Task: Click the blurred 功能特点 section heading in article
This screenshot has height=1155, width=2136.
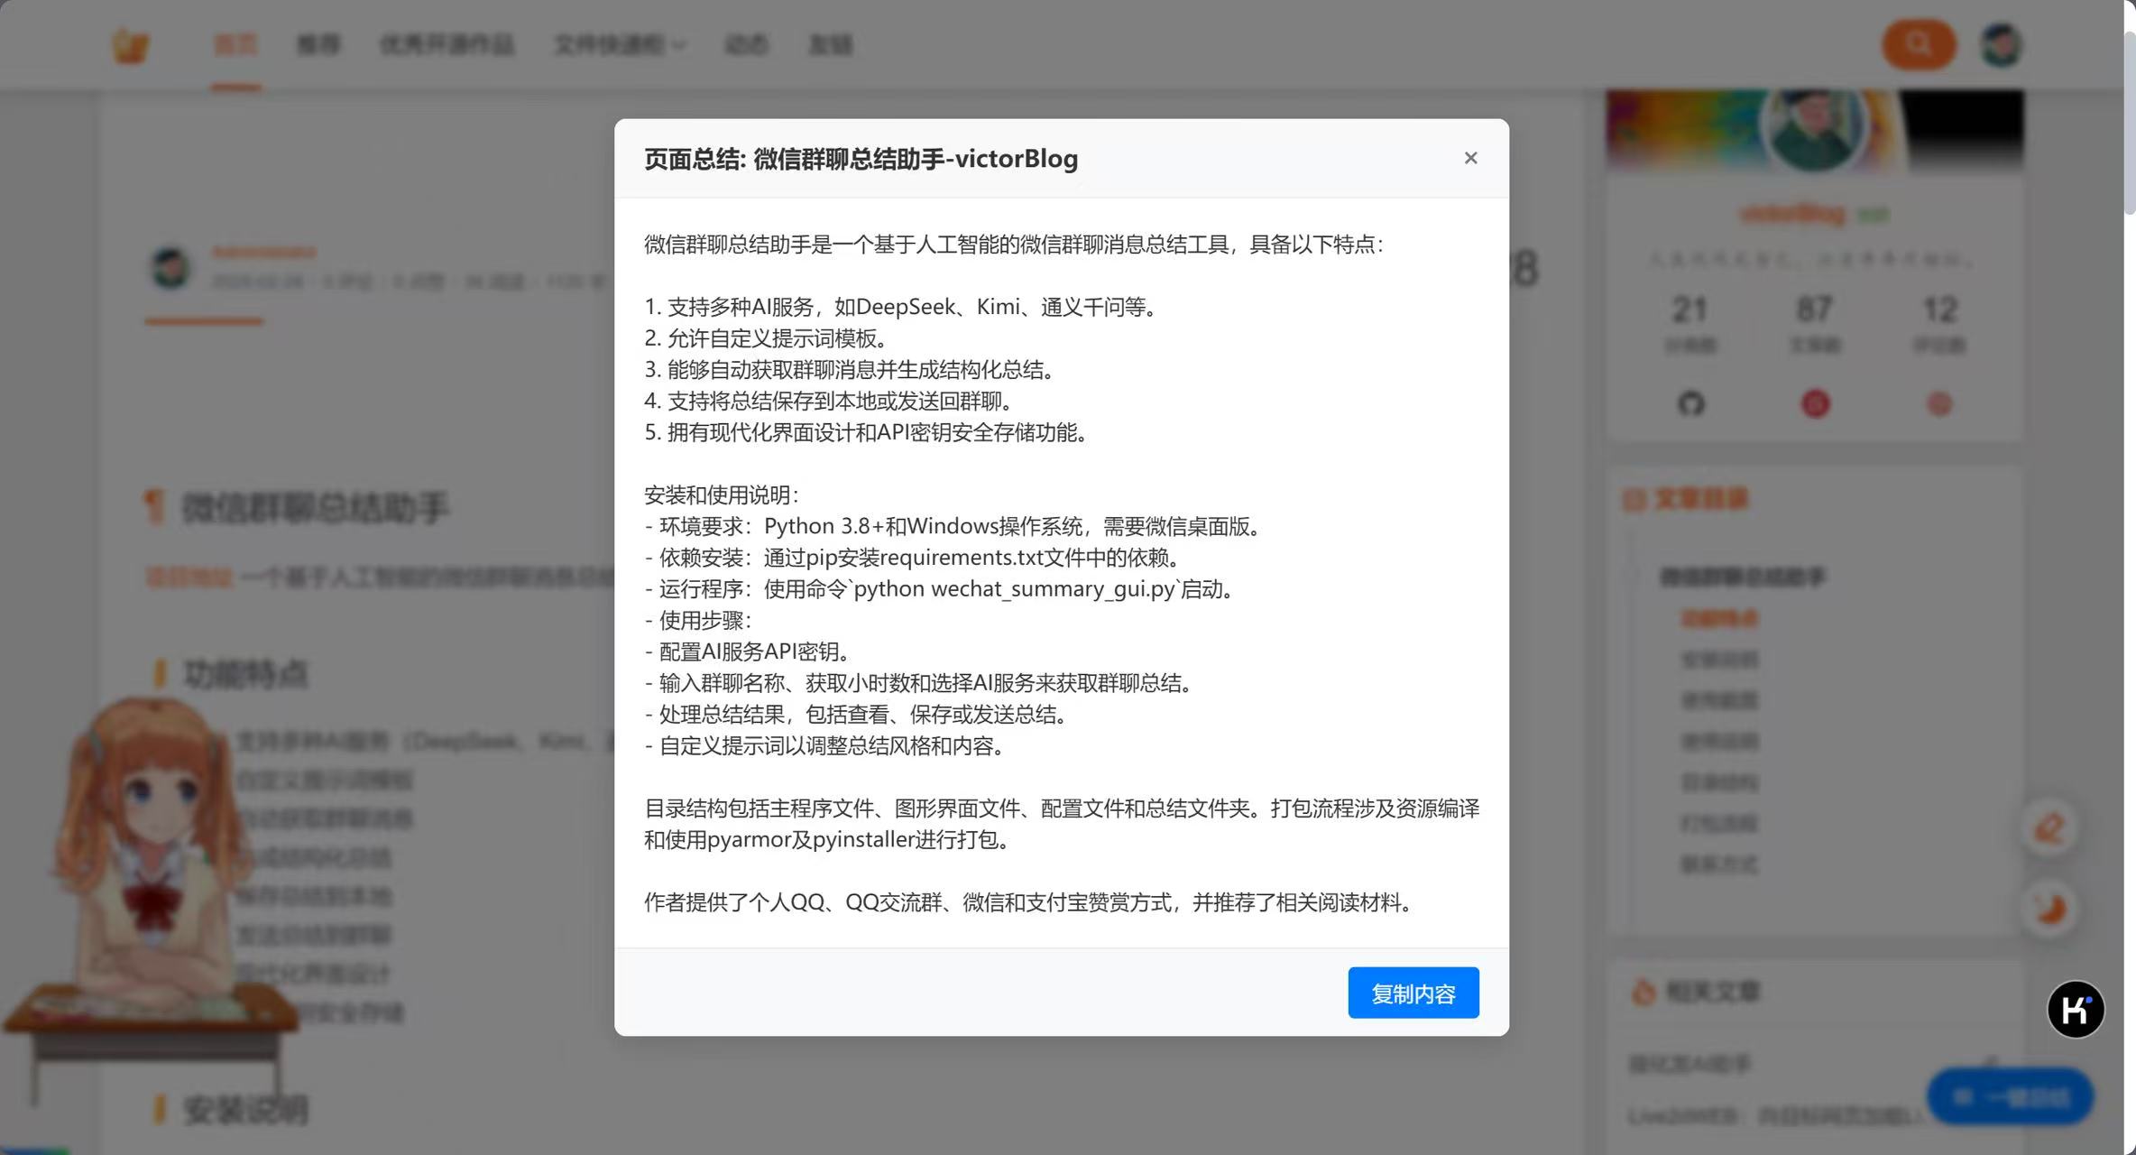Action: pos(245,674)
